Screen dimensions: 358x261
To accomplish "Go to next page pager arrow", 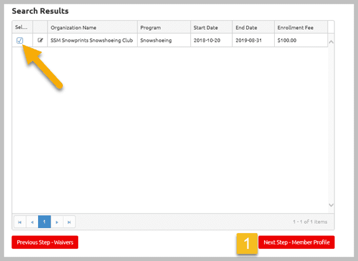I will pos(57,222).
